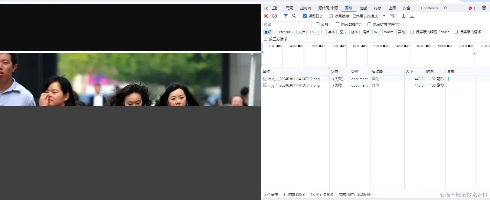Check blocked requests checkbox
This screenshot has width=490, height=200.
[456, 32]
